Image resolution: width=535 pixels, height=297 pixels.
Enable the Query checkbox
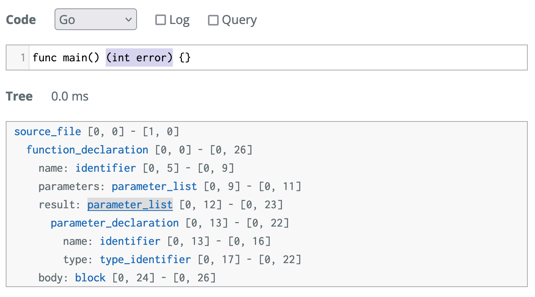coord(213,20)
